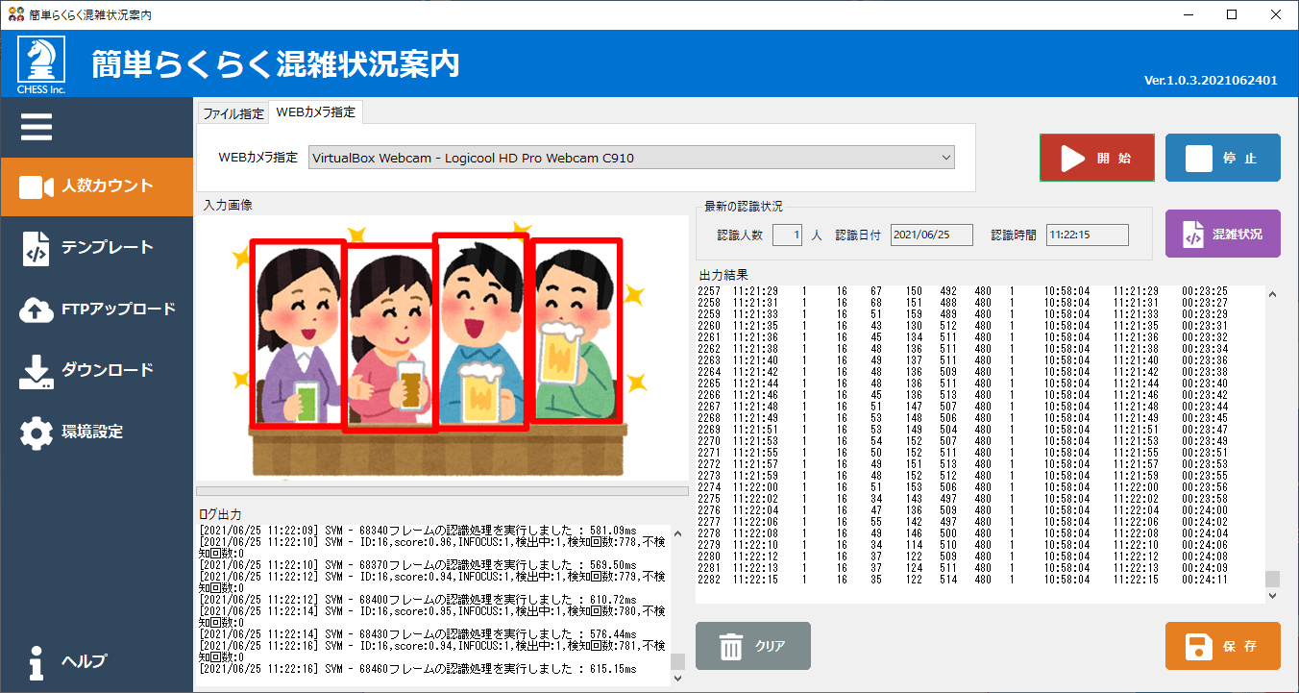Screen dimensions: 1299x693
Task: Click the 出力結果 scrollbar up arrow
Action: point(1273,294)
